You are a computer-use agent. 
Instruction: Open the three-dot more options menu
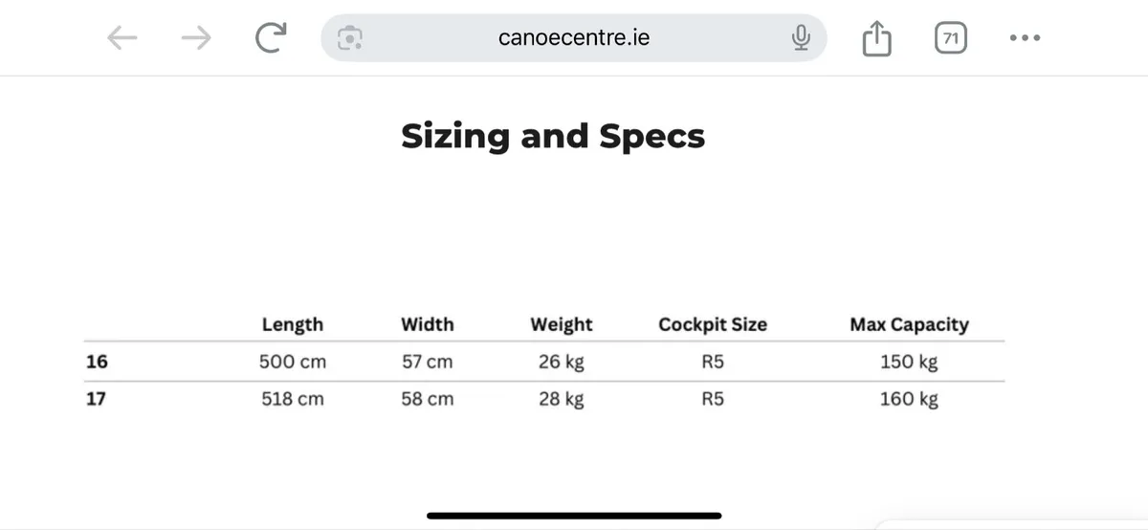pyautogui.click(x=1025, y=38)
